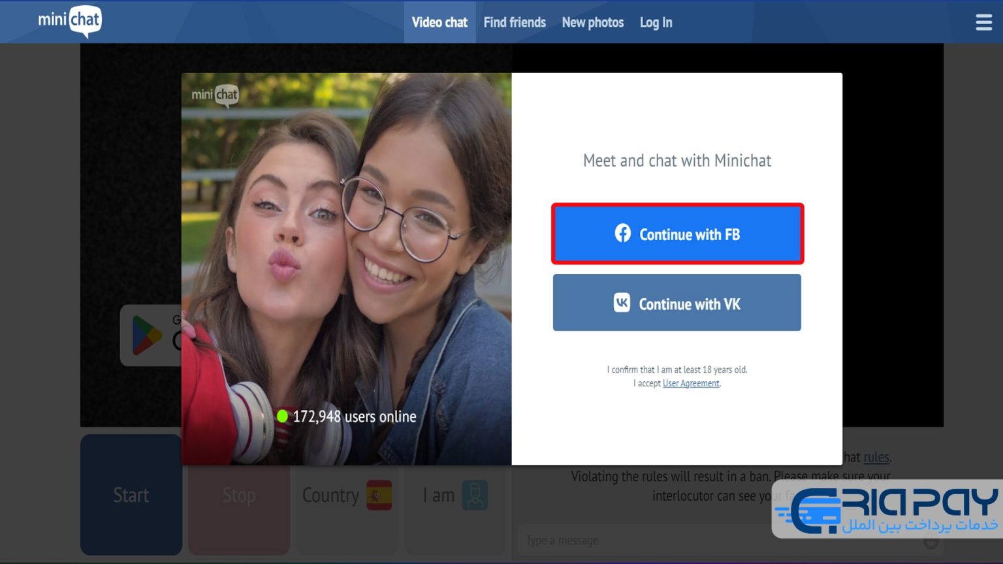Switch to the Video chat tab
The width and height of the screenshot is (1003, 564).
click(x=439, y=22)
